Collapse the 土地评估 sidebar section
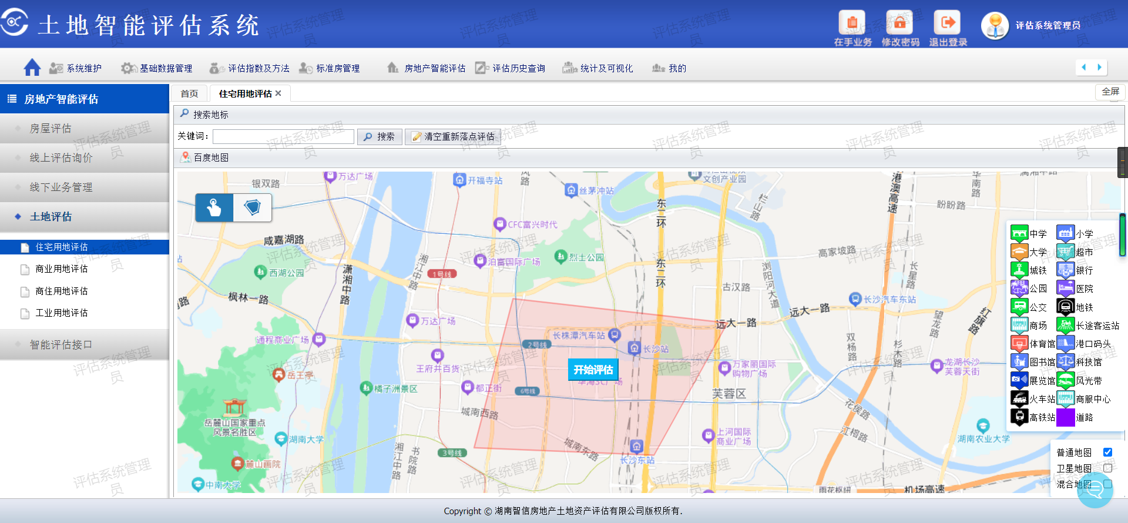The image size is (1128, 523). point(85,216)
